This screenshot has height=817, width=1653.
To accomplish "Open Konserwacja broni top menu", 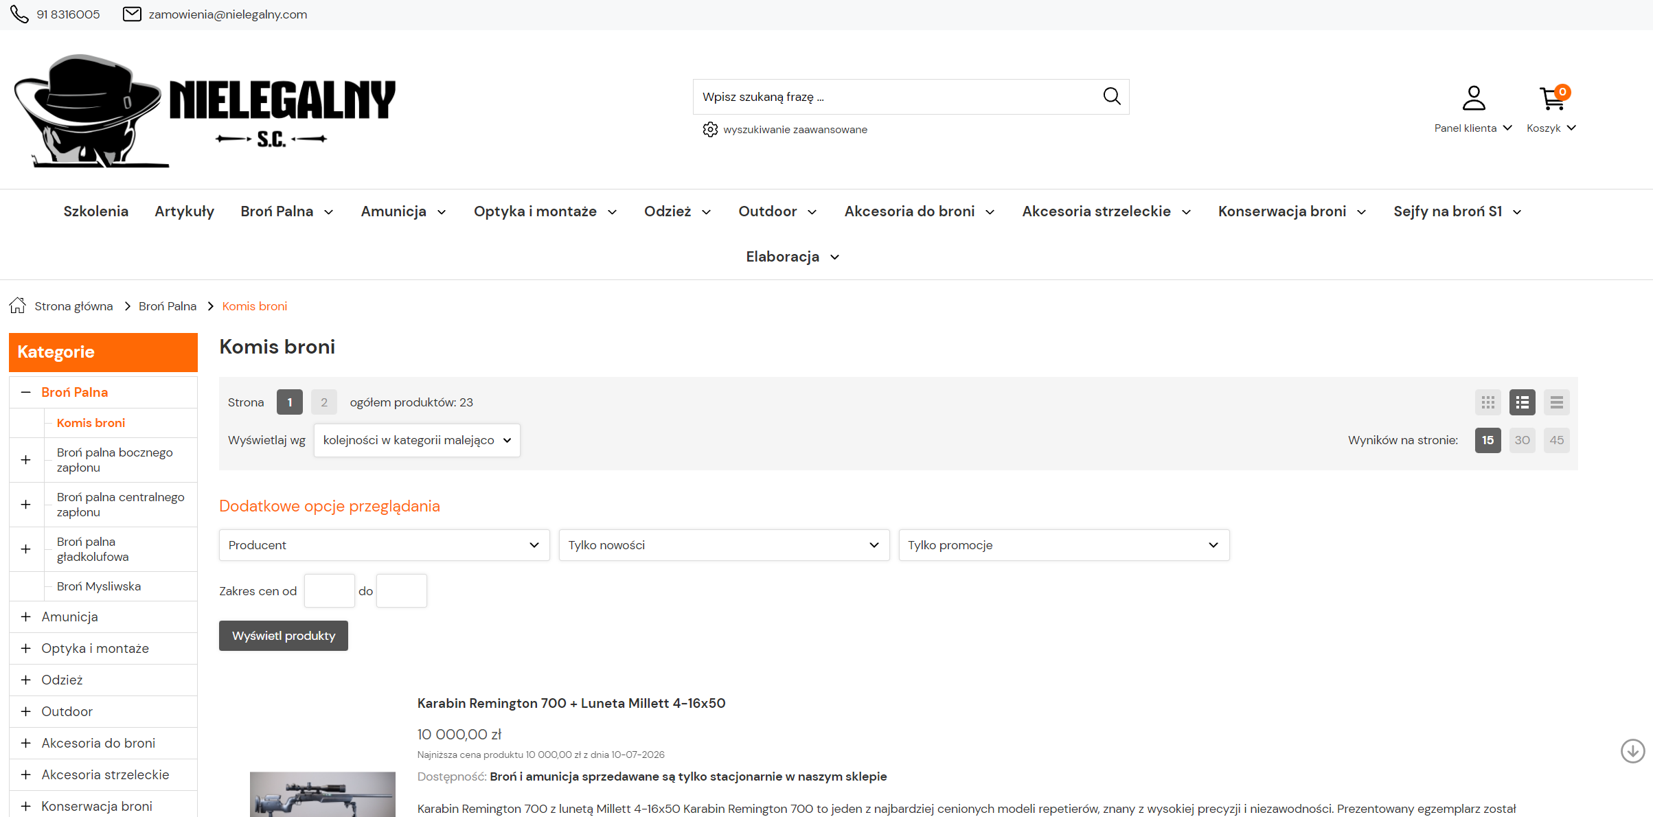I will coord(1292,211).
